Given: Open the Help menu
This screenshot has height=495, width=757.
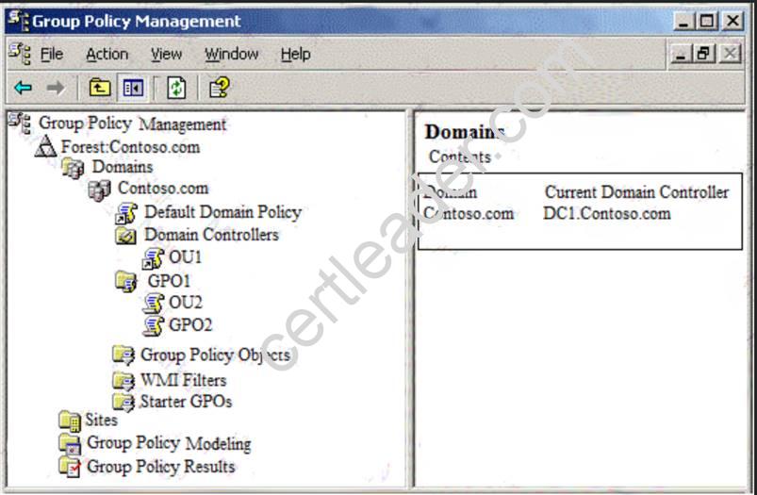Looking at the screenshot, I should point(295,54).
